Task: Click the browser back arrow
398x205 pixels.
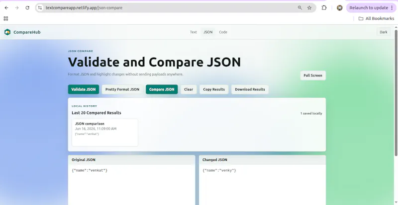Action: tap(6, 7)
